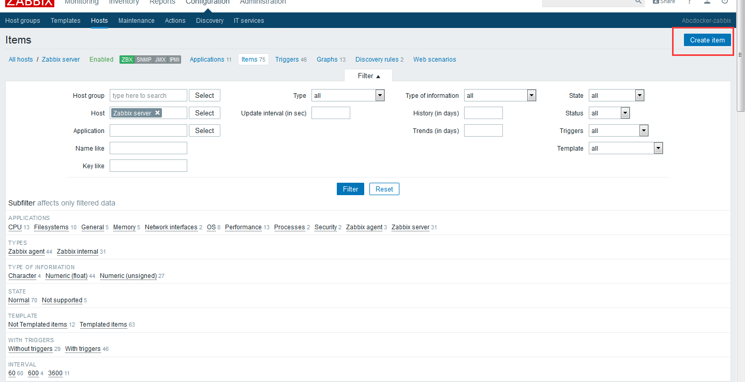The image size is (745, 382).
Task: Click Select next to Application
Action: (204, 130)
